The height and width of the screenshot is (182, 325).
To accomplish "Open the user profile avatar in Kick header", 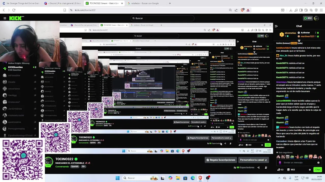I will (x=316, y=18).
